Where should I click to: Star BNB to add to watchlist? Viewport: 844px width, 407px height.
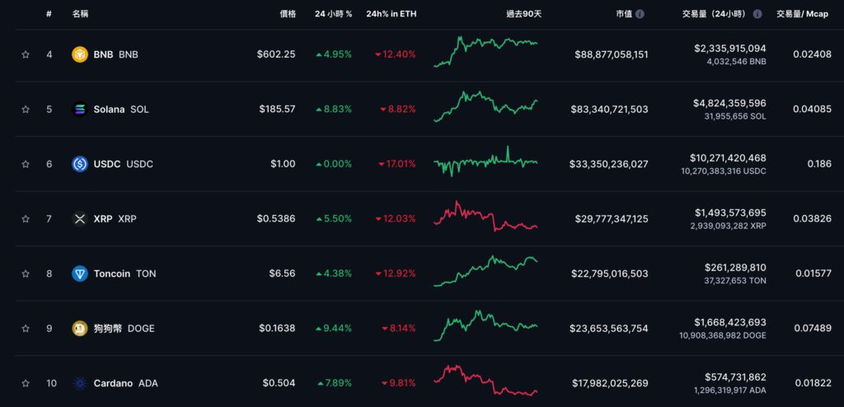[26, 54]
